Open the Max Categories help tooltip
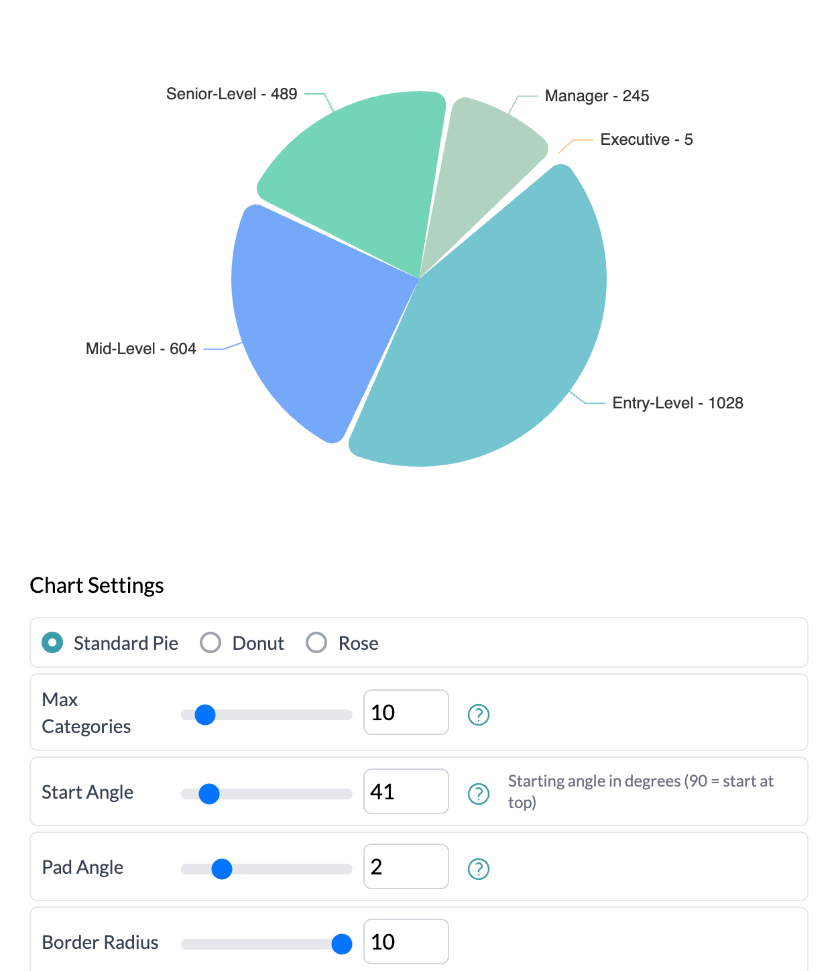The height and width of the screenshot is (971, 834). (x=478, y=714)
